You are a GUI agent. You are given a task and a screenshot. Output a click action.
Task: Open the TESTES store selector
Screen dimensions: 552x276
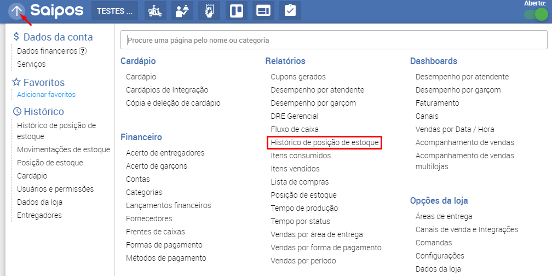pyautogui.click(x=114, y=11)
